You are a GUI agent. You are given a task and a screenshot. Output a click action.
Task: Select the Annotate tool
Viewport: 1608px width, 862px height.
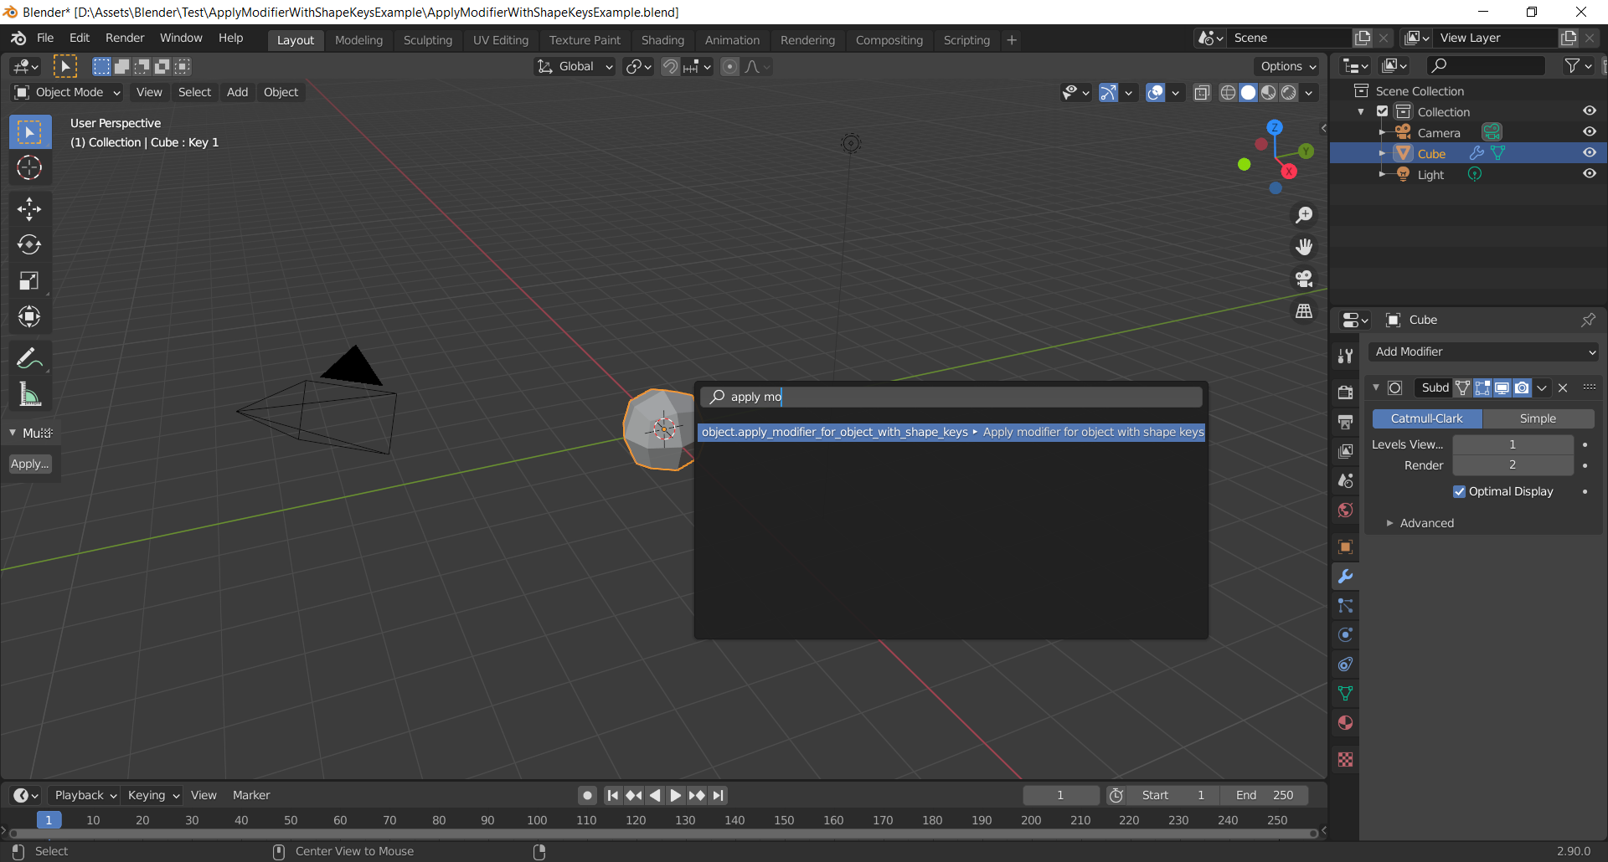[29, 358]
